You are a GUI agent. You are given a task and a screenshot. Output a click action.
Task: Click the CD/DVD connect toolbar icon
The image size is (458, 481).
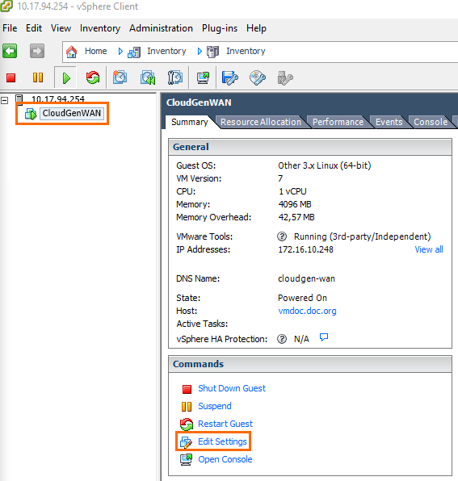tap(257, 78)
